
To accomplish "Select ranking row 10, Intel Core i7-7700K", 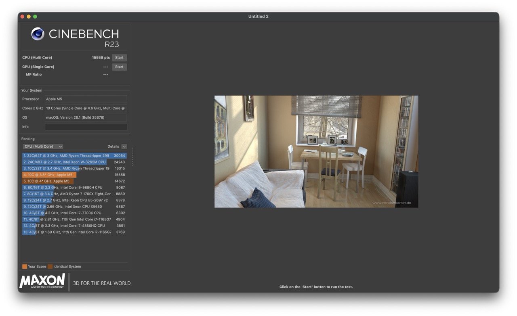I will 74,213.
